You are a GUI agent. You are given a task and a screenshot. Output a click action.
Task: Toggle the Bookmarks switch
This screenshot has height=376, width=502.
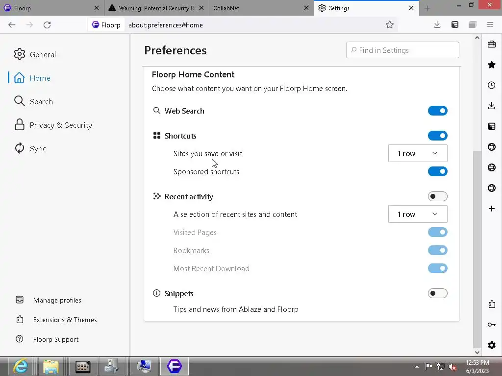(x=438, y=250)
